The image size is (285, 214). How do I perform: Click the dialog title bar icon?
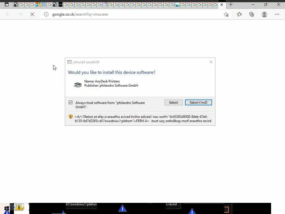(x=69, y=62)
